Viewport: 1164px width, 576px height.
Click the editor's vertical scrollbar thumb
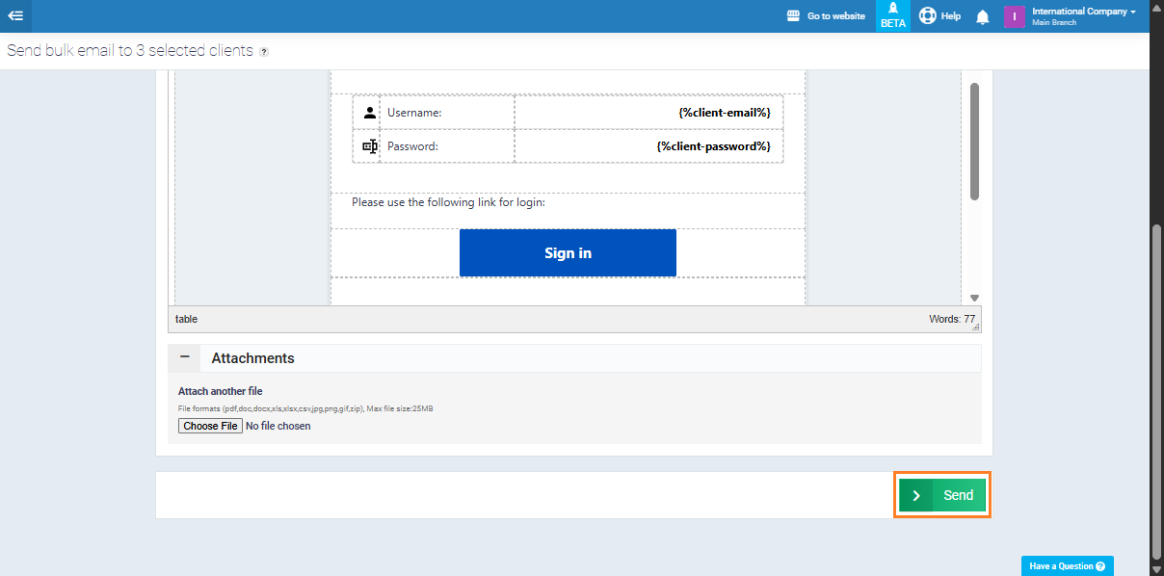[x=974, y=141]
